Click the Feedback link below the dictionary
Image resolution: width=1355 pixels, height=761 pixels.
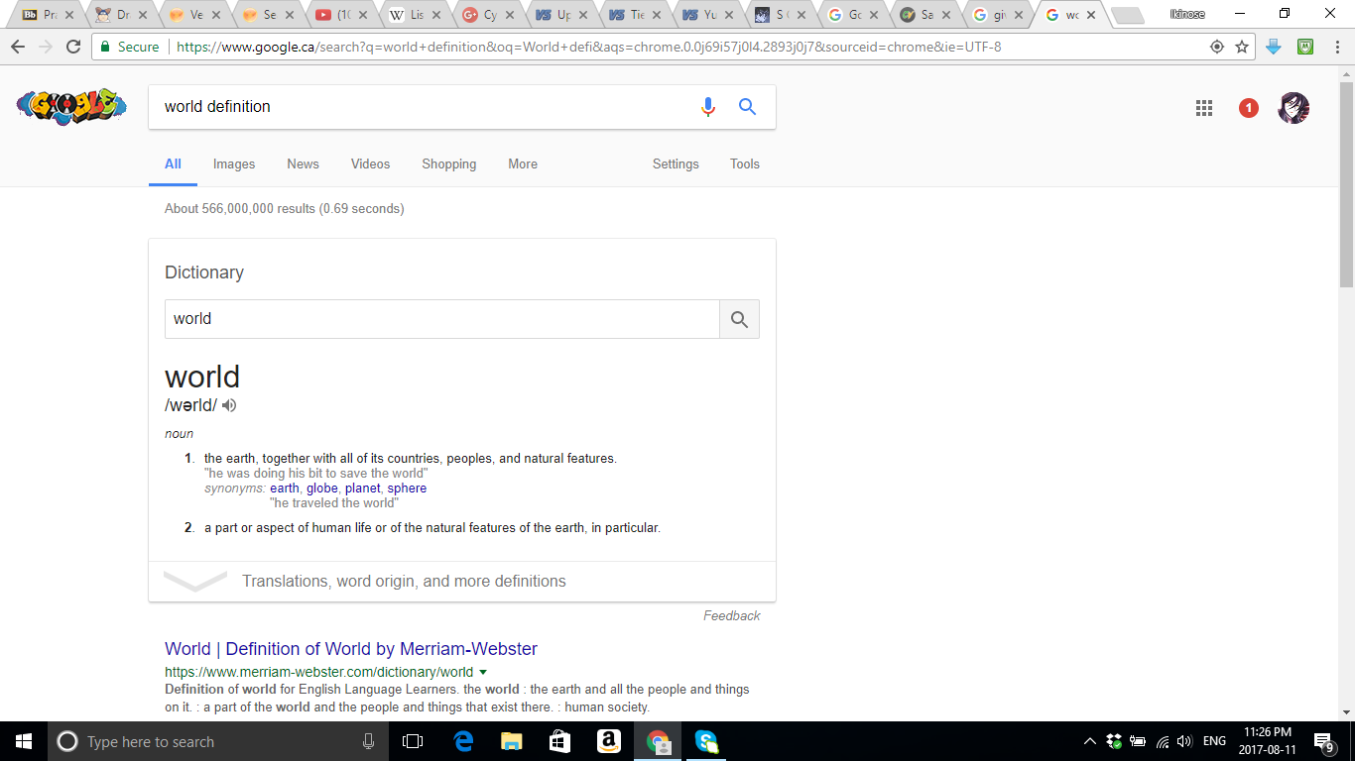731,616
